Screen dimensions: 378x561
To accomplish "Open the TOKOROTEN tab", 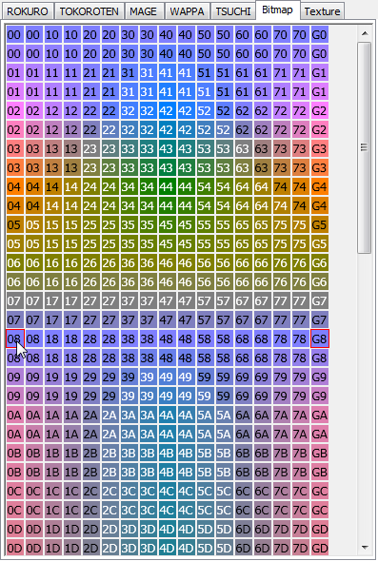I will tap(89, 11).
